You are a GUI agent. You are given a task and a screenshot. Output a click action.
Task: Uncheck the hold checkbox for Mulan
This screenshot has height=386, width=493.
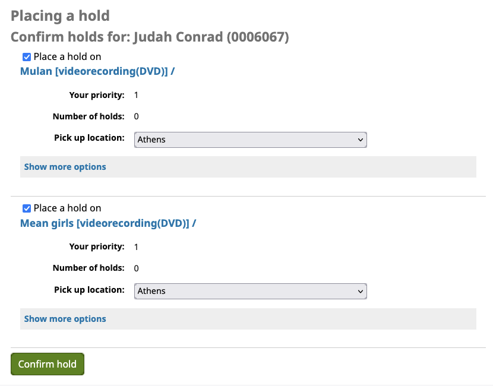(27, 57)
